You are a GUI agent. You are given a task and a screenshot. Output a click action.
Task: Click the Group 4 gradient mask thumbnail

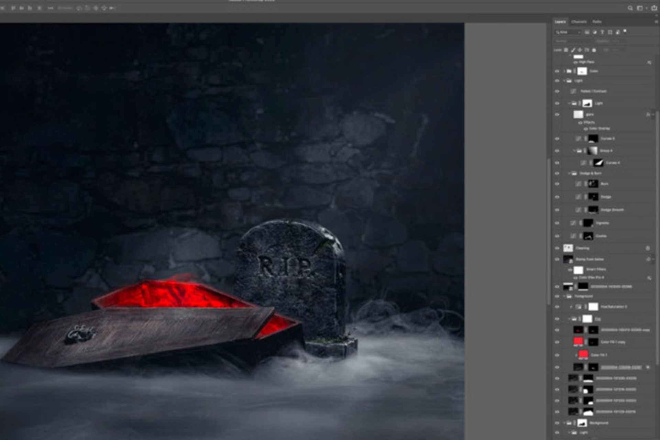click(592, 151)
